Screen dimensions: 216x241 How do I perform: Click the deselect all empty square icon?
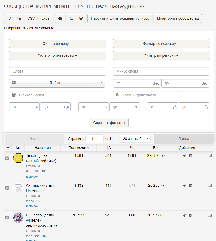click(72, 18)
